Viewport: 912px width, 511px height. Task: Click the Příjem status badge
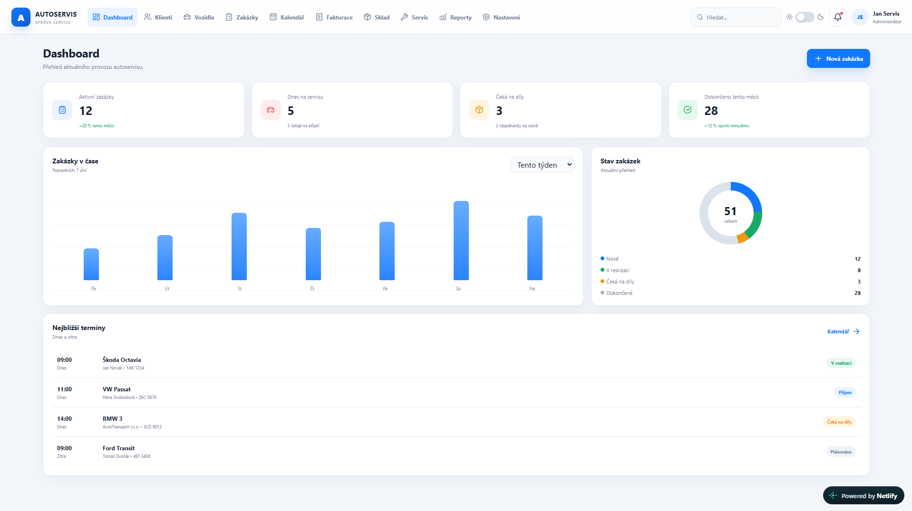(x=845, y=392)
